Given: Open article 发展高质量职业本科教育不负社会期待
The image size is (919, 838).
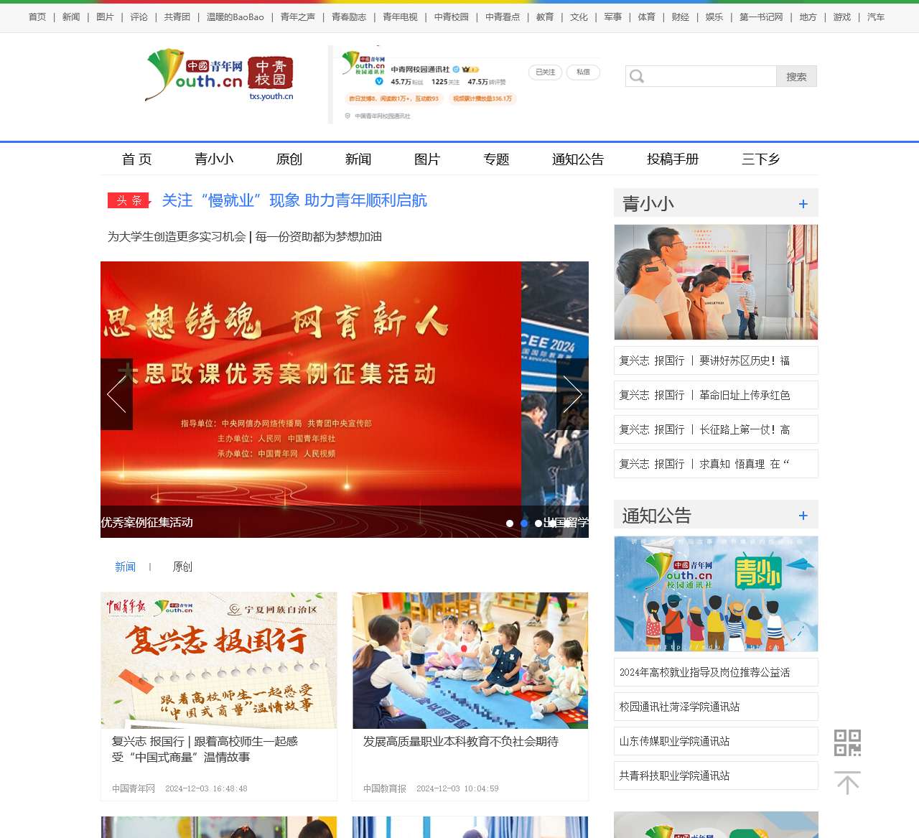Looking at the screenshot, I should (x=460, y=741).
